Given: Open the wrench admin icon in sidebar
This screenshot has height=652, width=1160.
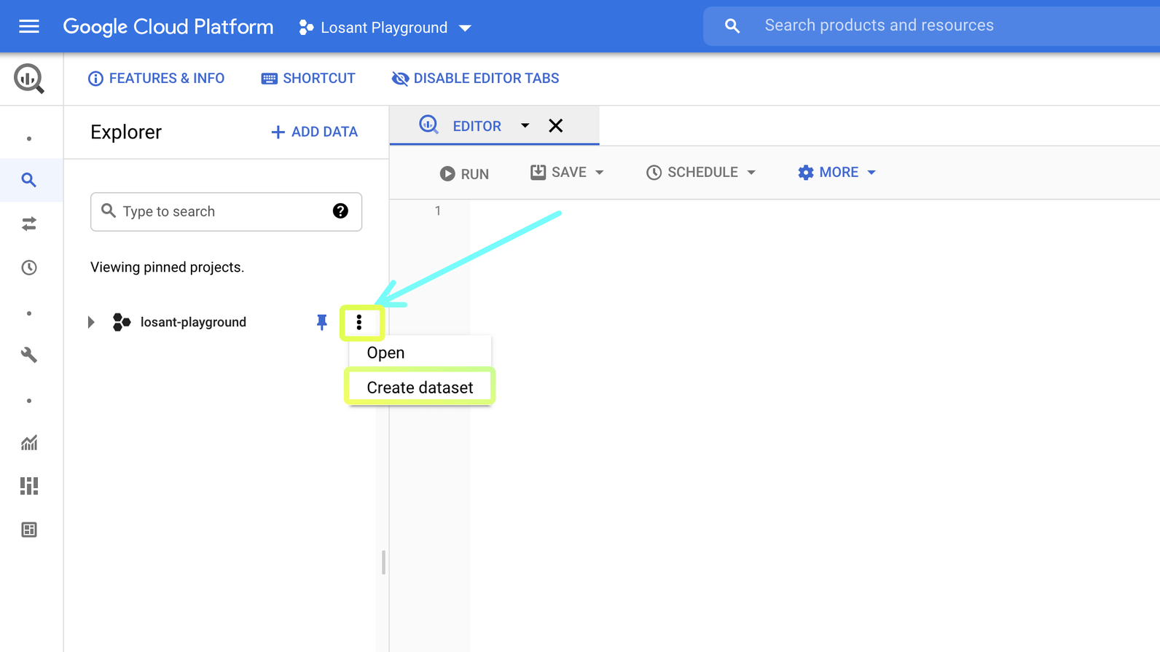Looking at the screenshot, I should pos(29,355).
